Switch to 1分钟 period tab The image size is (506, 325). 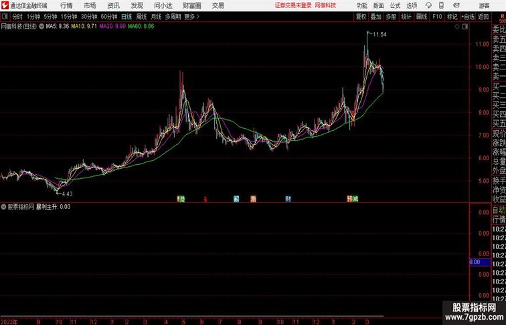point(33,17)
